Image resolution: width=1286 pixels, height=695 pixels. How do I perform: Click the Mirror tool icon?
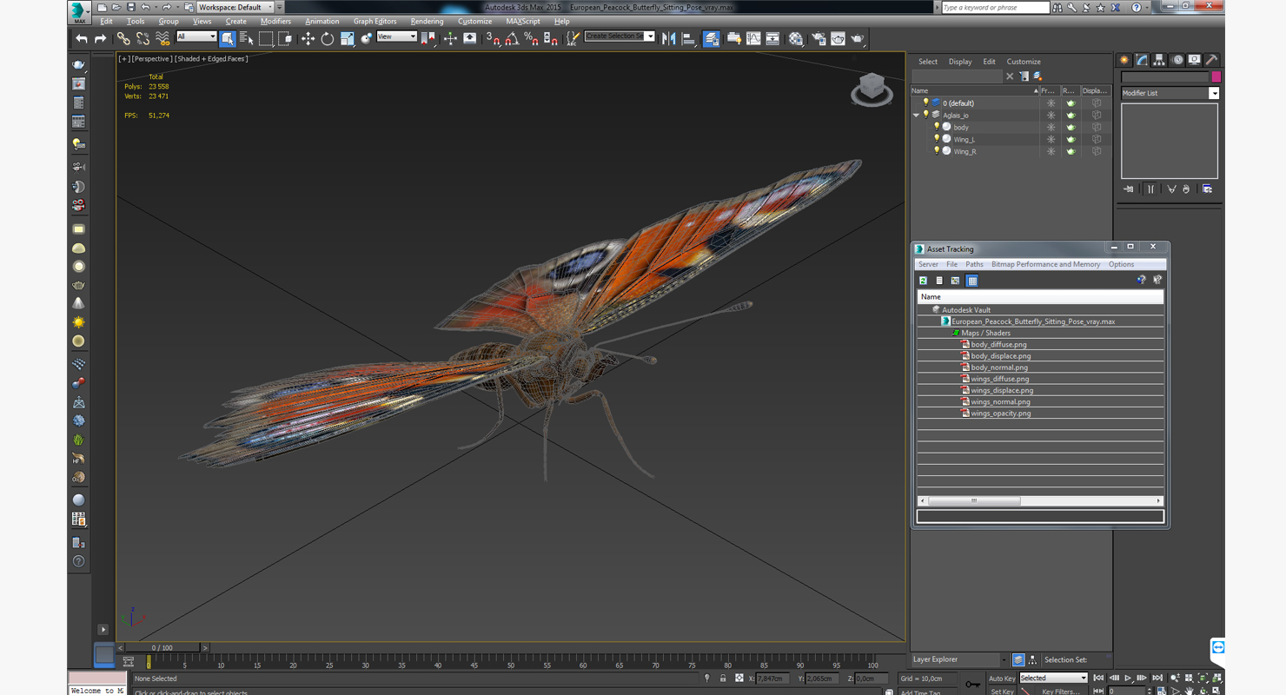point(668,38)
